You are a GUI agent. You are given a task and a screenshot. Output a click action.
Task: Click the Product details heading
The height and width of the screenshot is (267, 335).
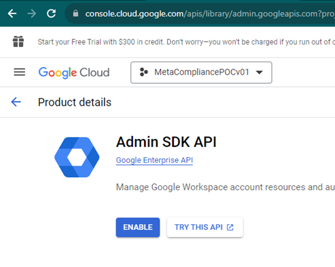coord(75,102)
